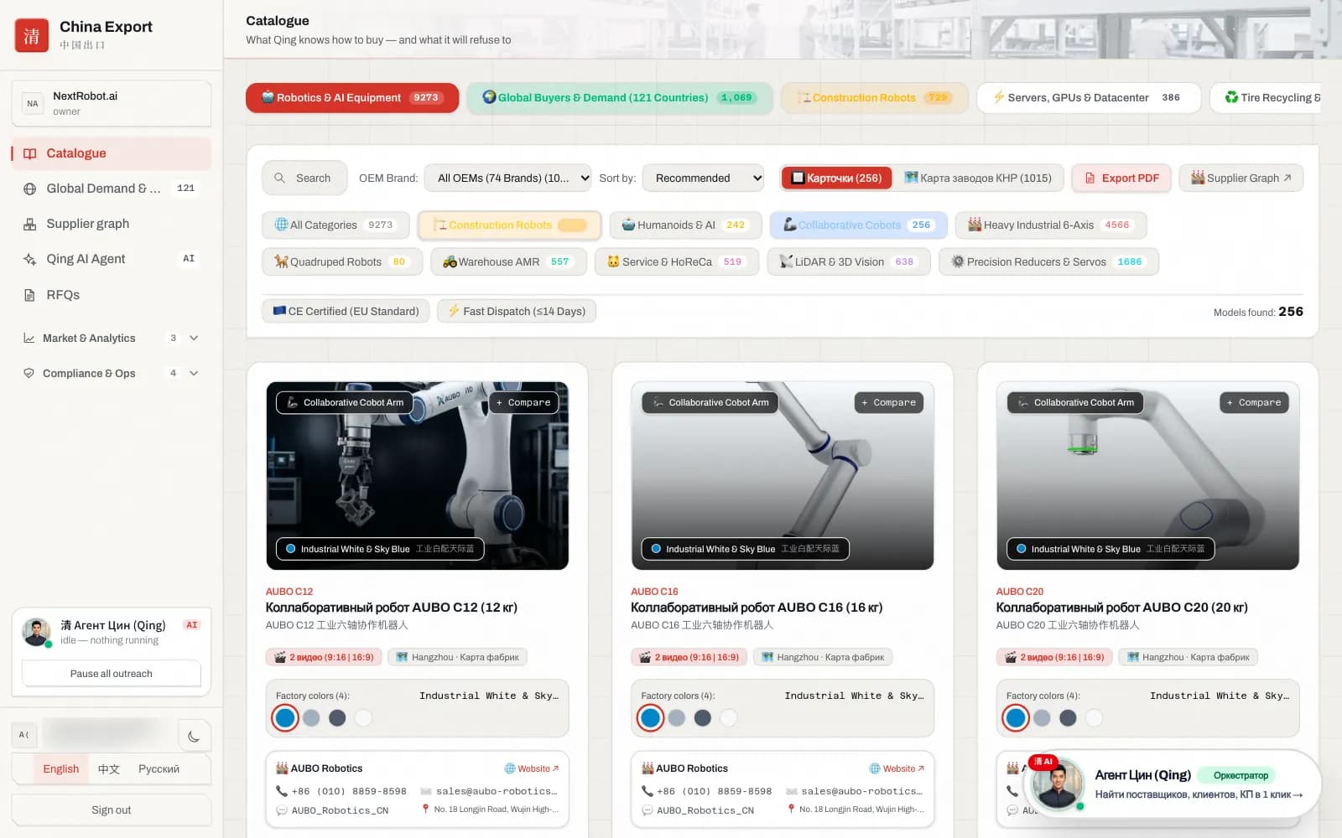
Task: Click the Service & HoReCa cat icon
Action: [613, 261]
